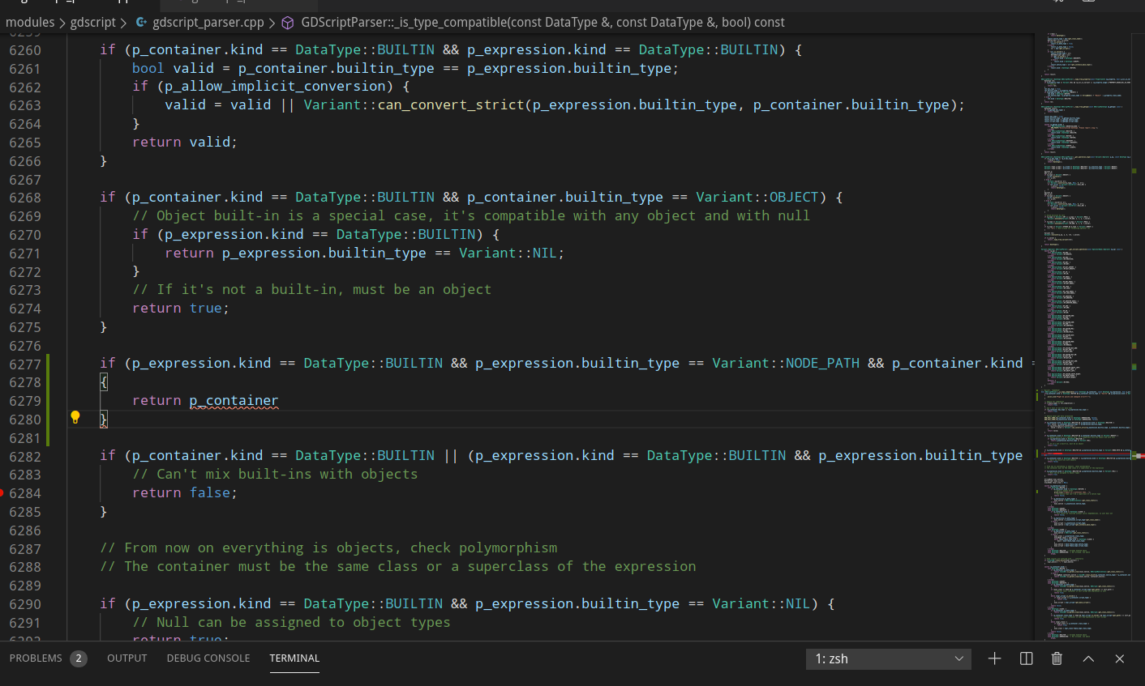The height and width of the screenshot is (686, 1145).
Task: Click line number 6277 in the gutter
Action: pos(25,364)
